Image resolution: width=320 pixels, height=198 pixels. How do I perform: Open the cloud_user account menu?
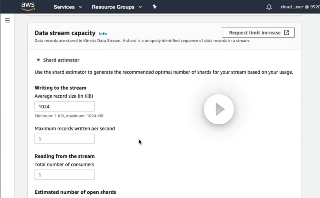(x=300, y=7)
